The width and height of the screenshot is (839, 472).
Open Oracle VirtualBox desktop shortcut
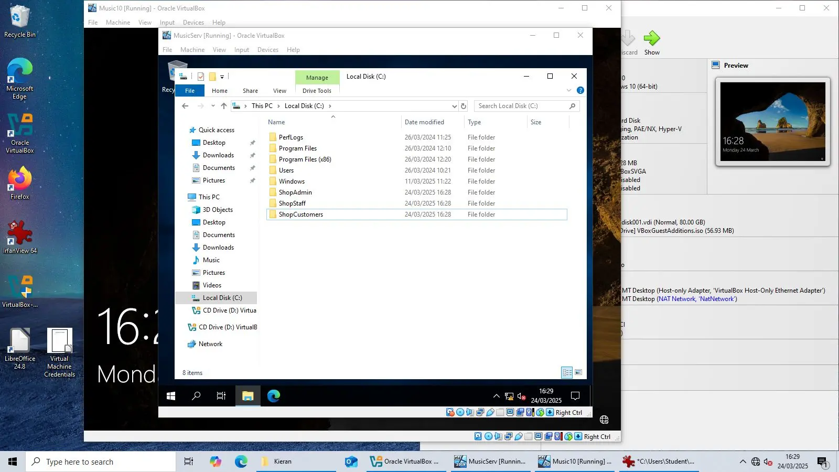click(20, 134)
